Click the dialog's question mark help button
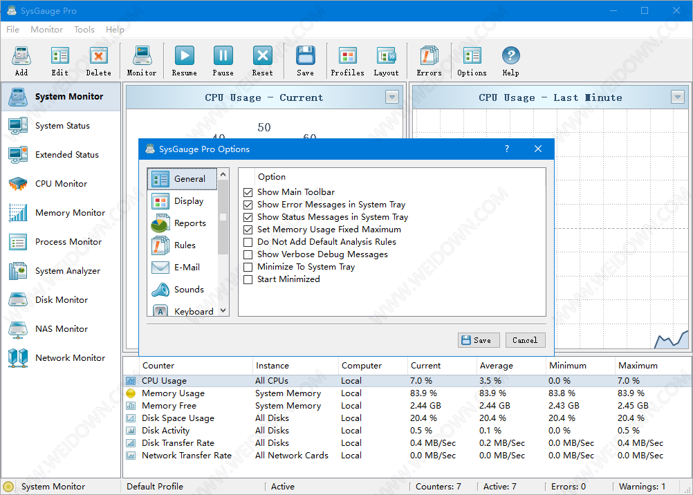Image resolution: width=693 pixels, height=495 pixels. click(x=507, y=149)
